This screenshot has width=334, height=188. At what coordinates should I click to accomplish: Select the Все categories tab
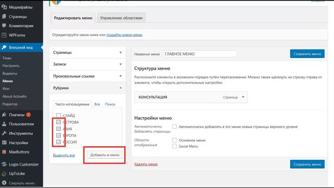pyautogui.click(x=97, y=104)
